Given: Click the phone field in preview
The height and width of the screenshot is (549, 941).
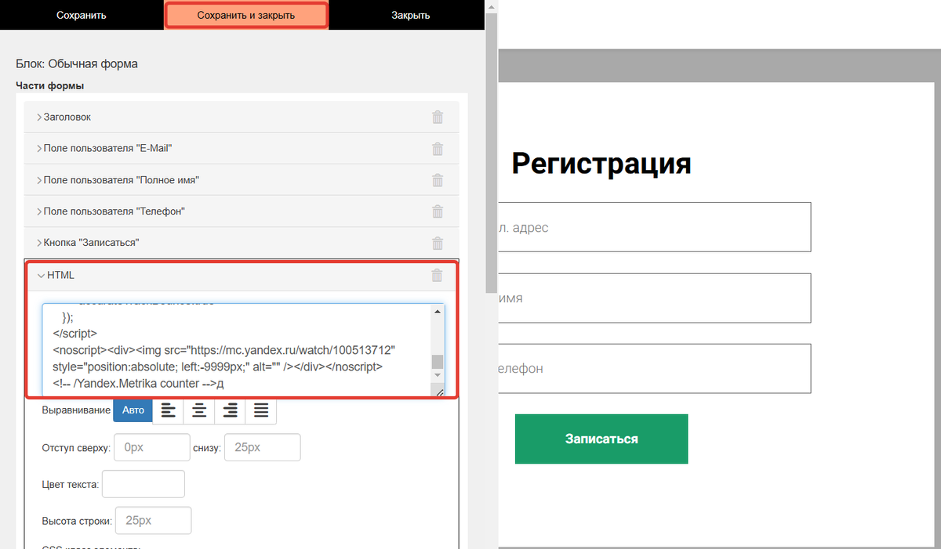Looking at the screenshot, I should (654, 368).
